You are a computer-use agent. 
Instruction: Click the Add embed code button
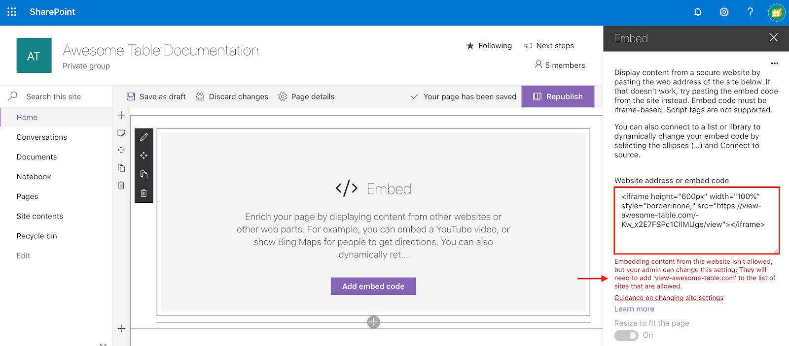click(x=373, y=286)
